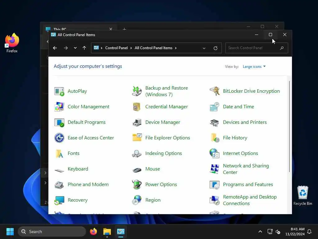The width and height of the screenshot is (318, 239).
Task: Open the Recovery icon
Action: (x=59, y=200)
